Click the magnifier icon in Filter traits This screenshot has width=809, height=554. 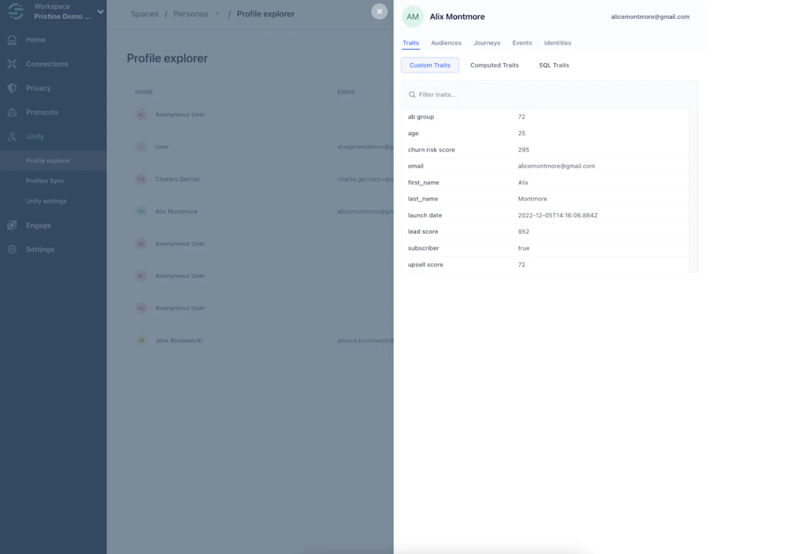412,94
